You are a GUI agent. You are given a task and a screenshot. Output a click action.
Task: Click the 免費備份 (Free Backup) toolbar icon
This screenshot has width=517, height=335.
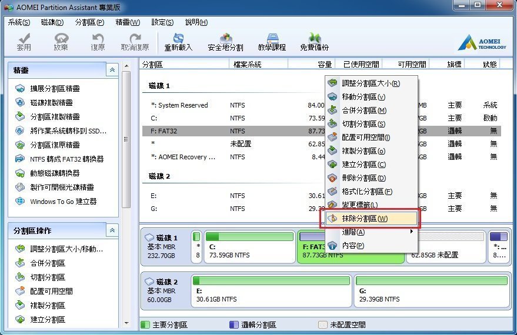(314, 42)
